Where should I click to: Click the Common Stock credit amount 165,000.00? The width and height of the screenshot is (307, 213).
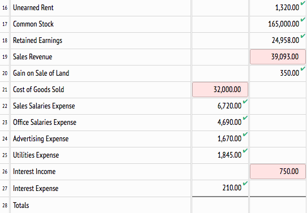point(283,24)
